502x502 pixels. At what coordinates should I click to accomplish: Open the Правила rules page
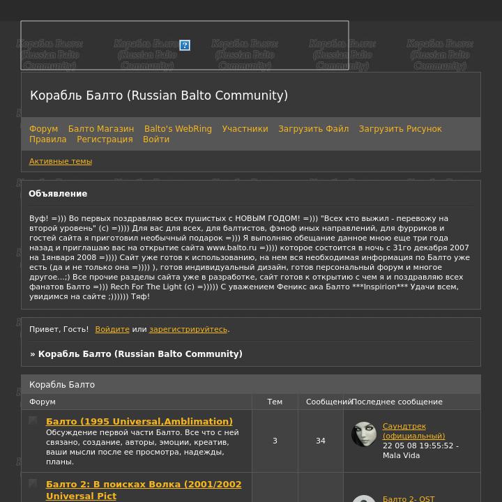tap(47, 139)
